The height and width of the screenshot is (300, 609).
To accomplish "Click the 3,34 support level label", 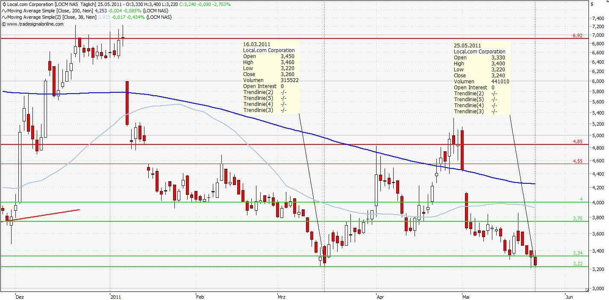I will [x=577, y=253].
